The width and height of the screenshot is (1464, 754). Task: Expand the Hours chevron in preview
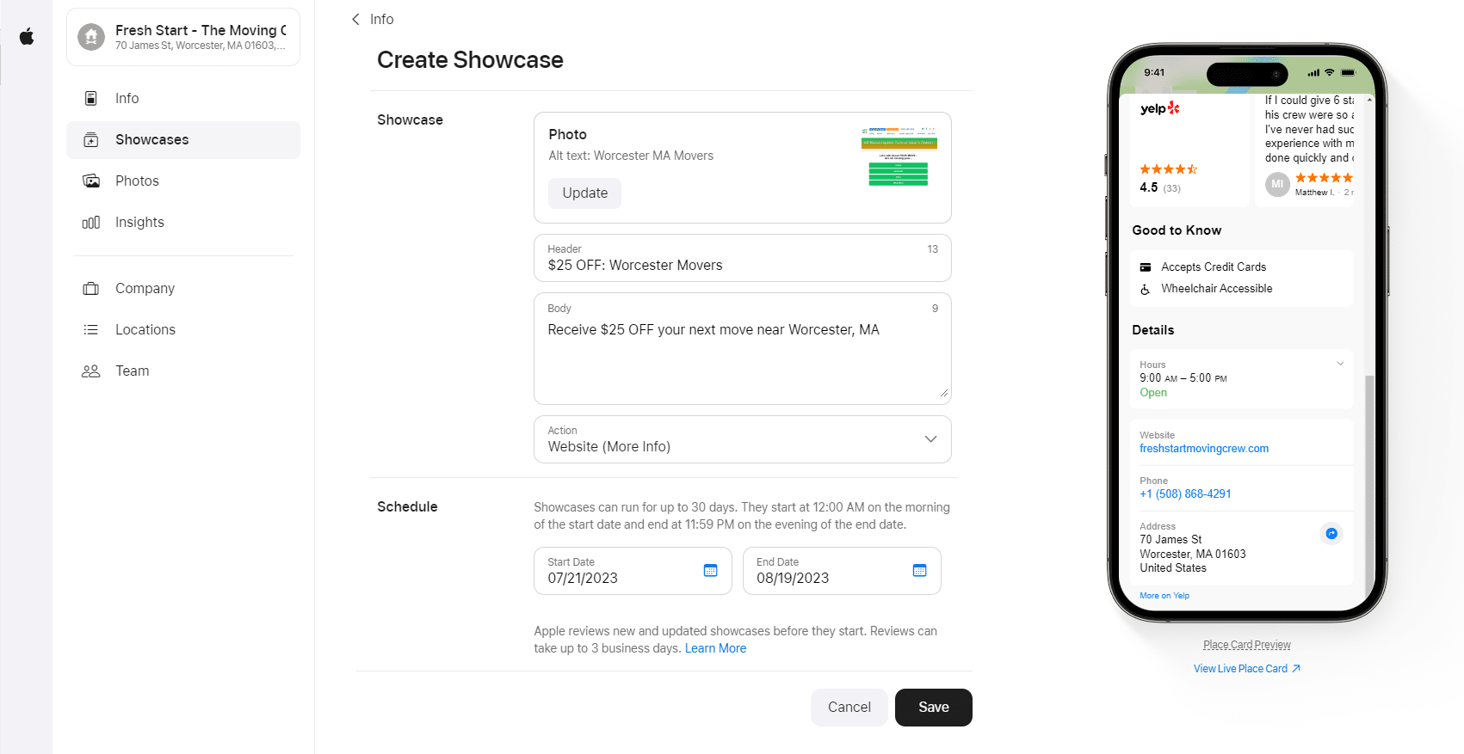coord(1339,364)
